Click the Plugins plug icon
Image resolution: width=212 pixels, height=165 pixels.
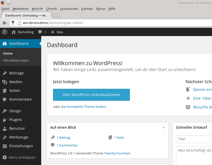point(5,120)
